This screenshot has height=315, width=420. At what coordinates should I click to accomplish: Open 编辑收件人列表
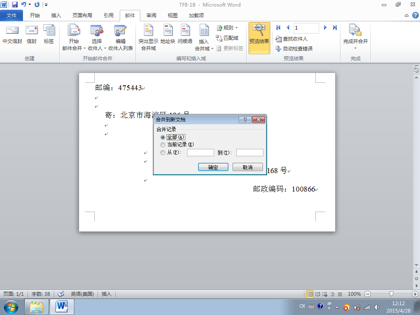click(121, 37)
